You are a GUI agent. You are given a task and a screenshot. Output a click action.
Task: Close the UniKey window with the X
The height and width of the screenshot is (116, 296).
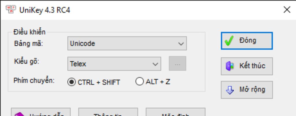(x=287, y=9)
